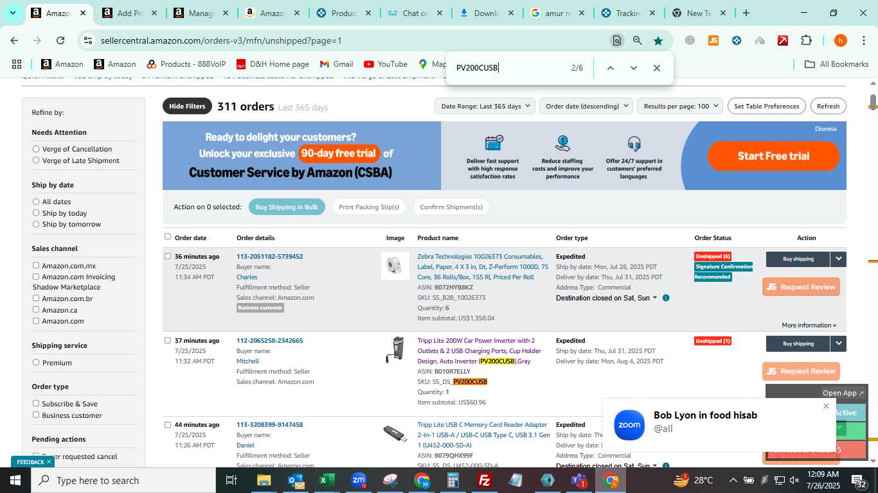878x493 pixels.
Task: Open the site information icon in address bar
Action: click(x=88, y=40)
